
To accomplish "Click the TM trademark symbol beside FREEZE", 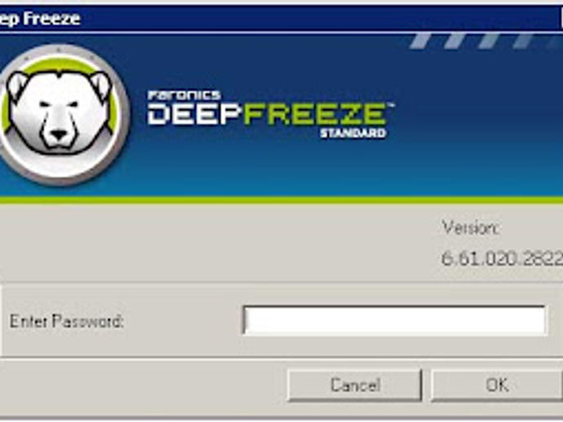I will click(x=391, y=105).
